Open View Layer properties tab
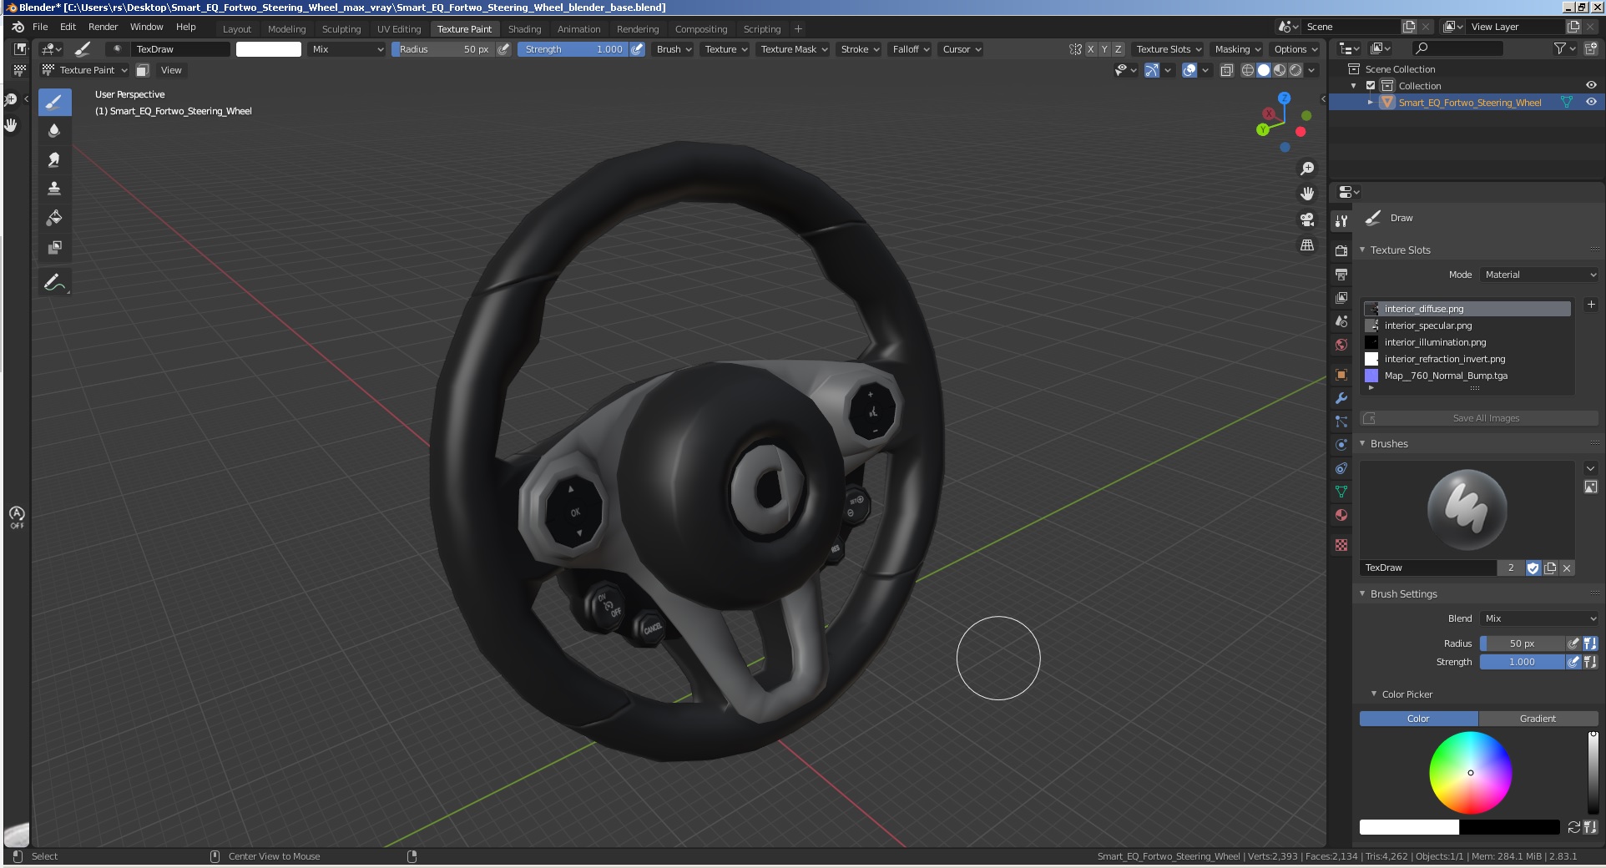The width and height of the screenshot is (1606, 868). pos(1341,297)
